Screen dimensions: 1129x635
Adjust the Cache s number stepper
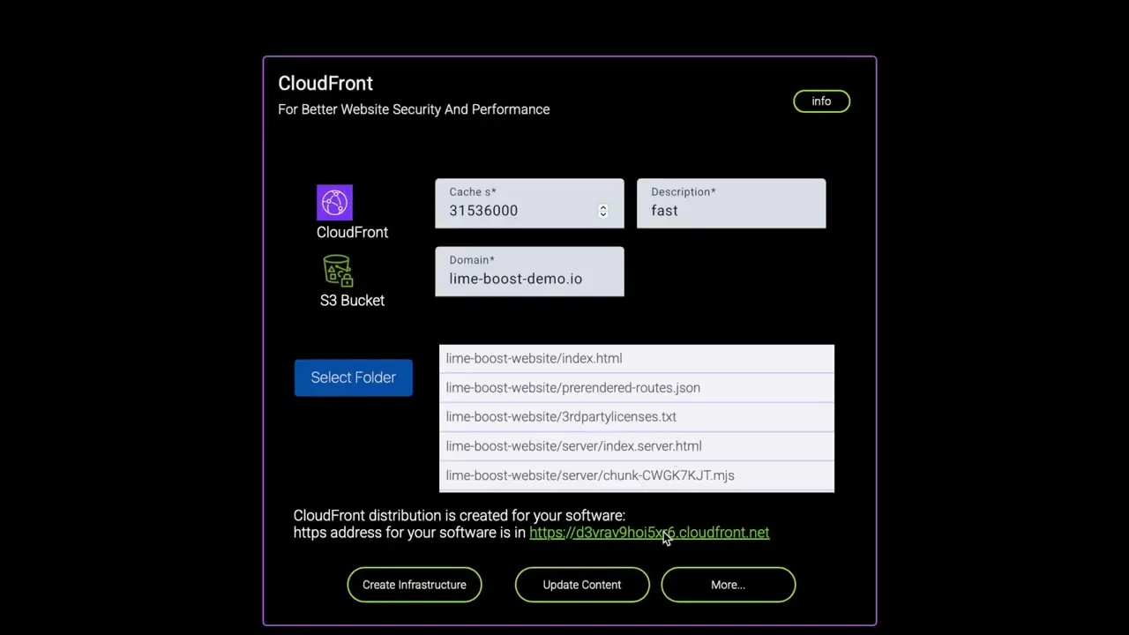603,211
